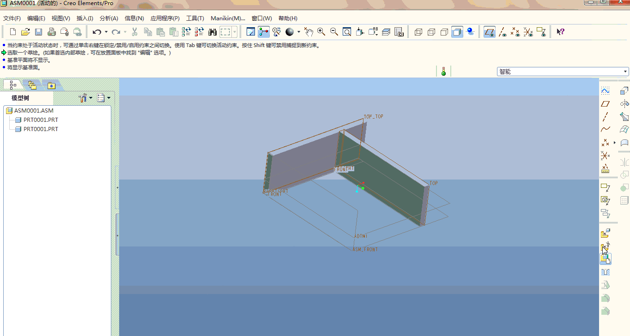The height and width of the screenshot is (336, 630).
Task: Cut selection with scissors icon
Action: click(x=135, y=32)
